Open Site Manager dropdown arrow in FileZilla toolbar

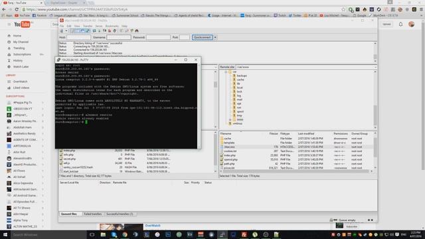coord(66,31)
